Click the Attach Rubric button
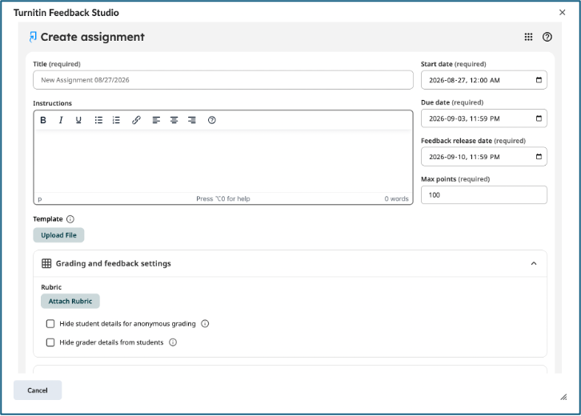This screenshot has height=416, width=581. click(x=70, y=301)
